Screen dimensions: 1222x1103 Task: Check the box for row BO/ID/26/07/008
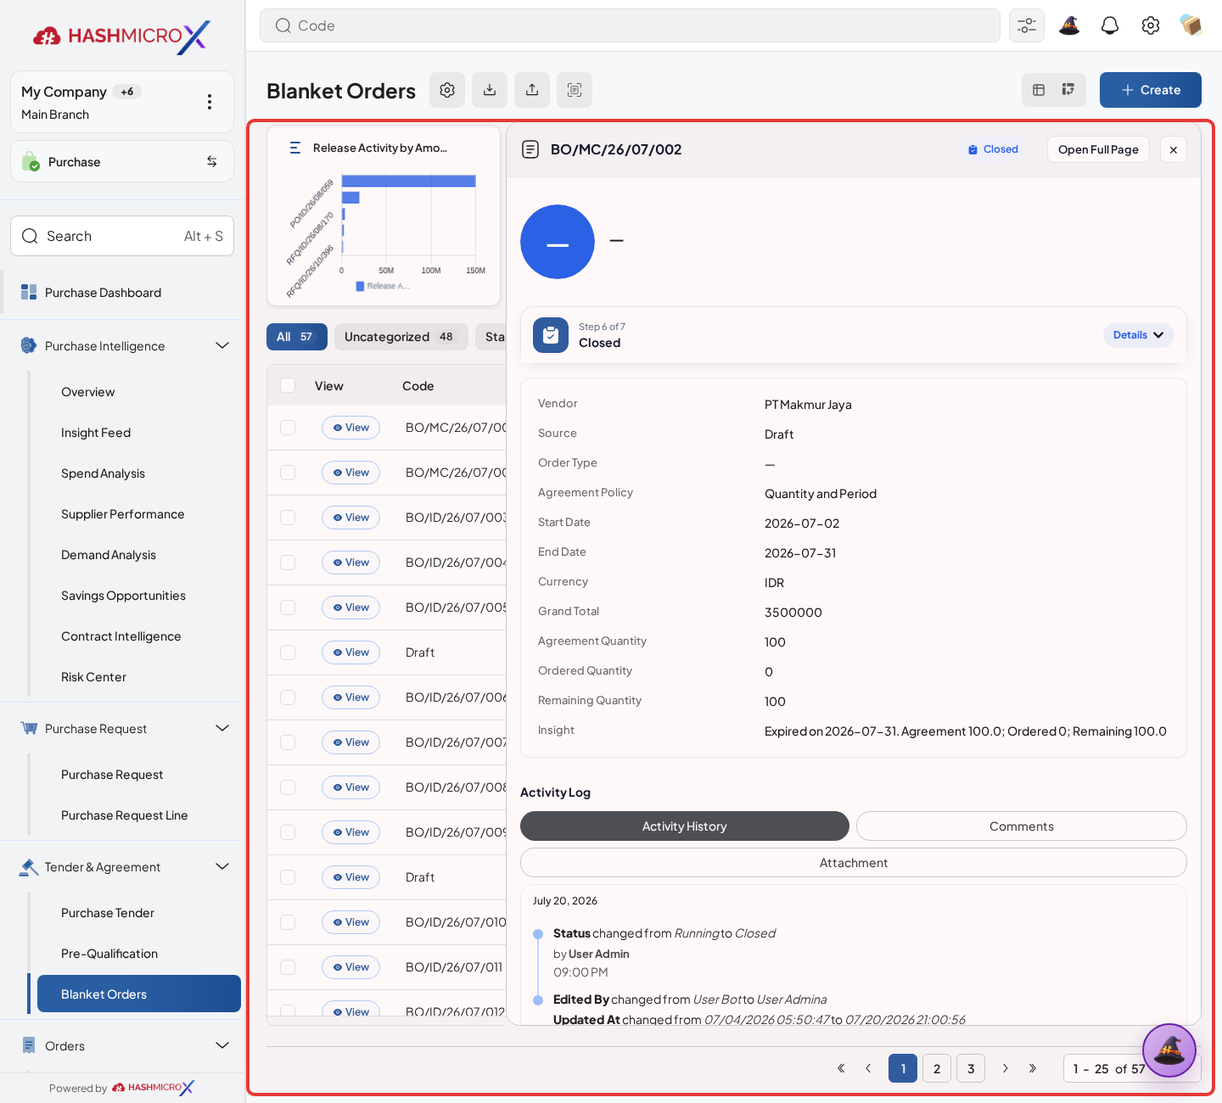pyautogui.click(x=288, y=787)
